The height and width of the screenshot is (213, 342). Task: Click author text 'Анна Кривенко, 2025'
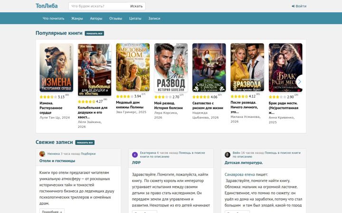point(282,120)
